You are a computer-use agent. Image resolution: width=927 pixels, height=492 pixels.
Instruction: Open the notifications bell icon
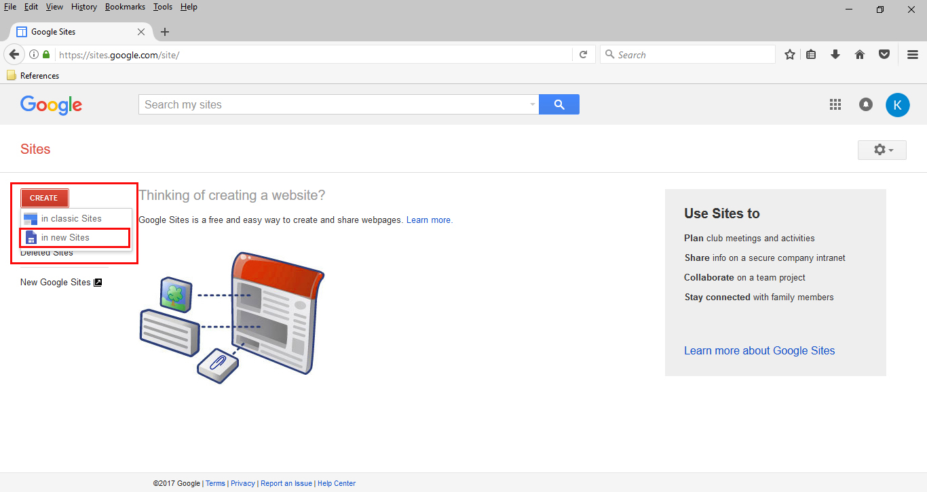point(866,104)
